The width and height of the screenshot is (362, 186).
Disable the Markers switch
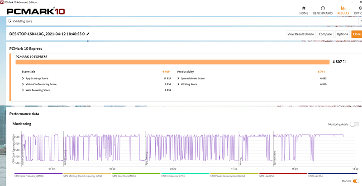click(x=356, y=181)
